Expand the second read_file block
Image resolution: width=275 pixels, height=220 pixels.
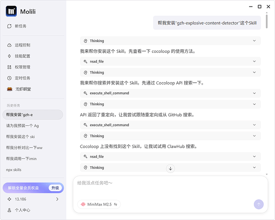click(x=170, y=157)
